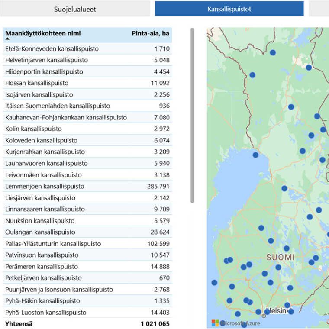Screen dimensions: 329x329
Task: Click Maankäyttökohteen nimi column header
Action: pos(43,33)
